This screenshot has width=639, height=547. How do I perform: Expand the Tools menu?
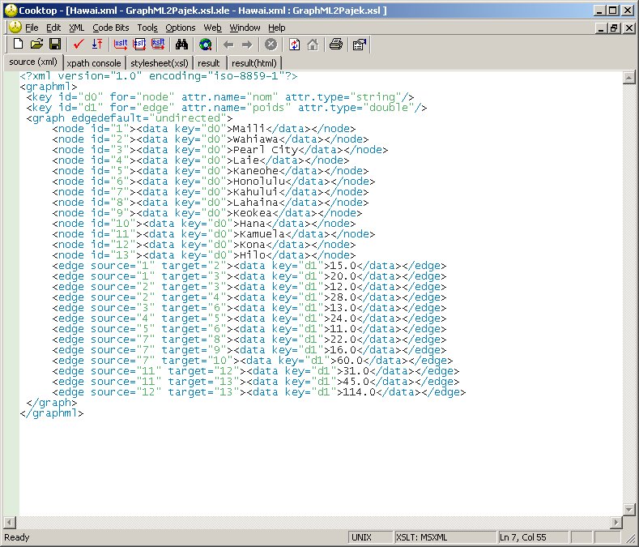tap(147, 28)
